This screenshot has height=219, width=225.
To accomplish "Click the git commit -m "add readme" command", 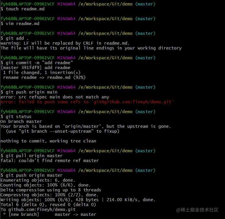I will pyautogui.click(x=37, y=63).
